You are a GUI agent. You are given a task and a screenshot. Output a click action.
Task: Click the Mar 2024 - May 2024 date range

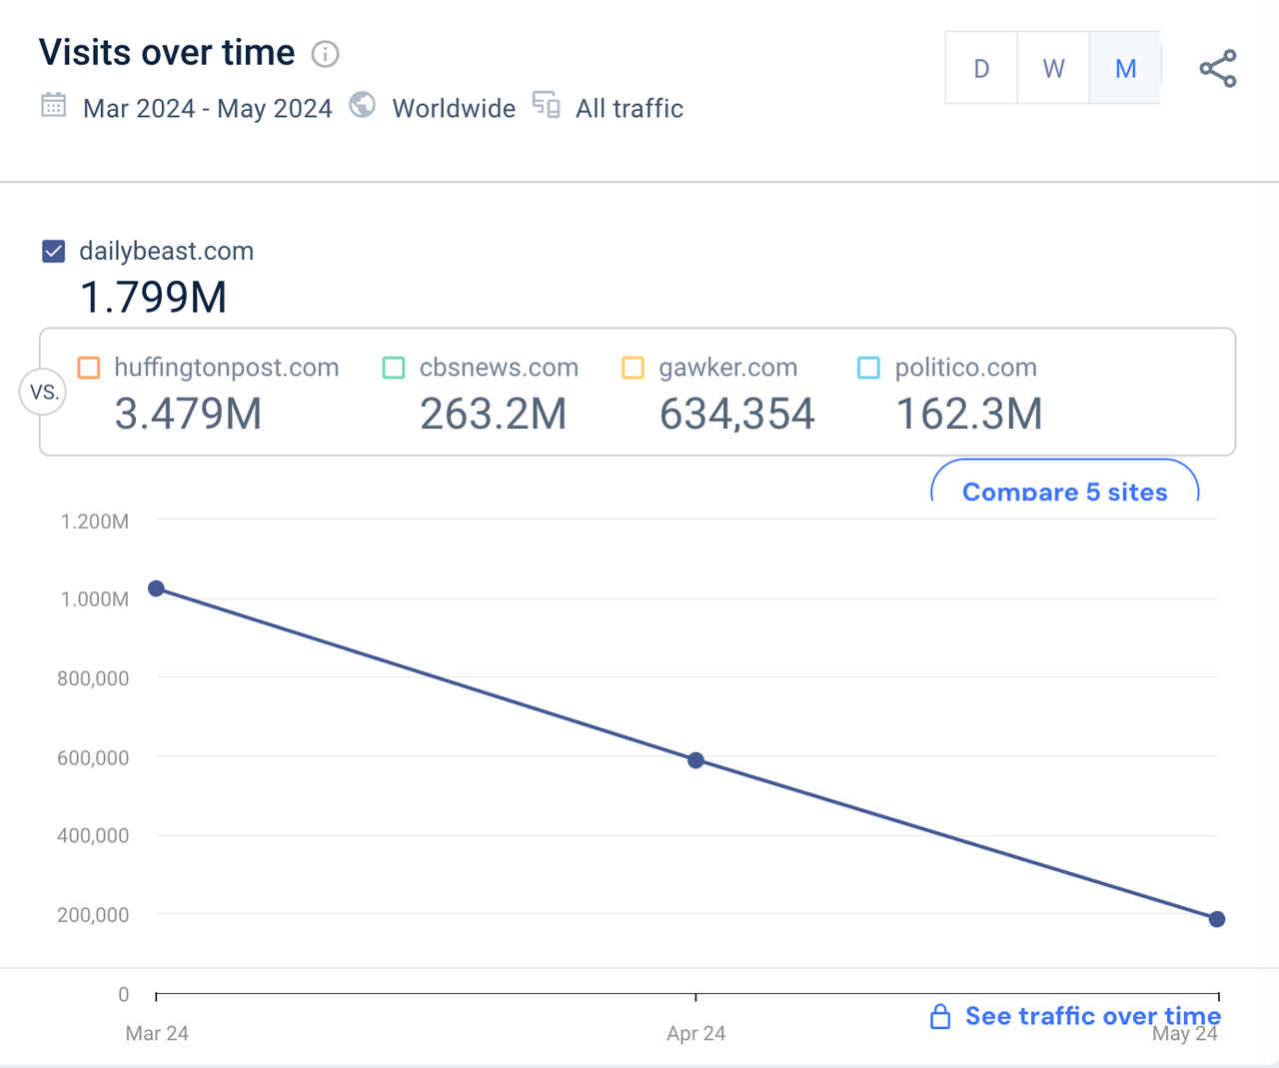208,108
